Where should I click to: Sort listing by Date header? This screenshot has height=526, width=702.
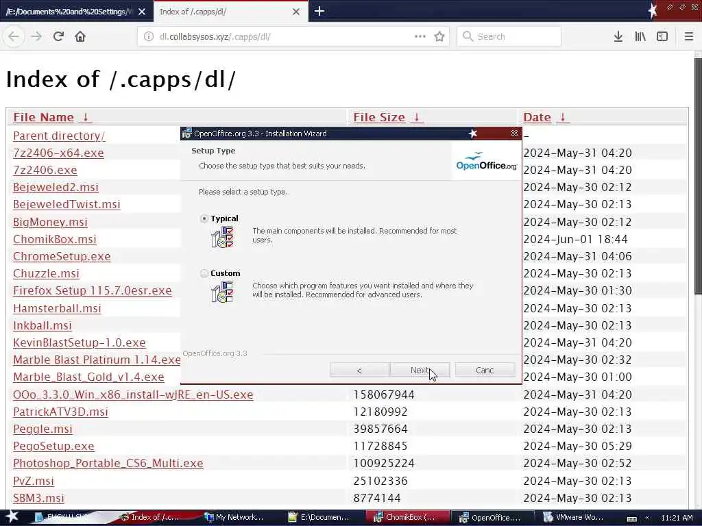click(x=537, y=117)
